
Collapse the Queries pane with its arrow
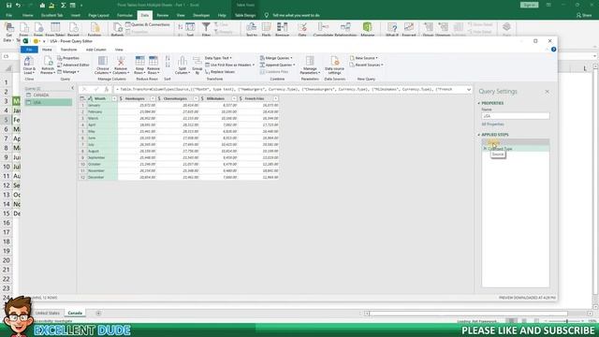73,88
